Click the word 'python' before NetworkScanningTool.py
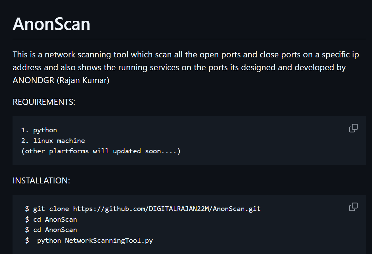This screenshot has width=372, height=254. 49,241
